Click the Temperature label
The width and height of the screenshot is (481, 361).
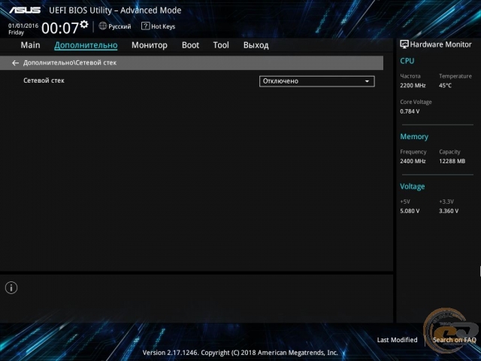point(455,76)
